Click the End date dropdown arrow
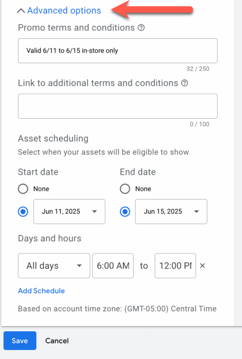Image resolution: width=242 pixels, height=359 pixels. [196, 212]
